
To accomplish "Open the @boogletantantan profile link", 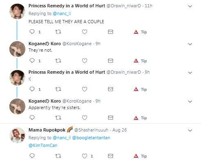I will pos(91,138).
